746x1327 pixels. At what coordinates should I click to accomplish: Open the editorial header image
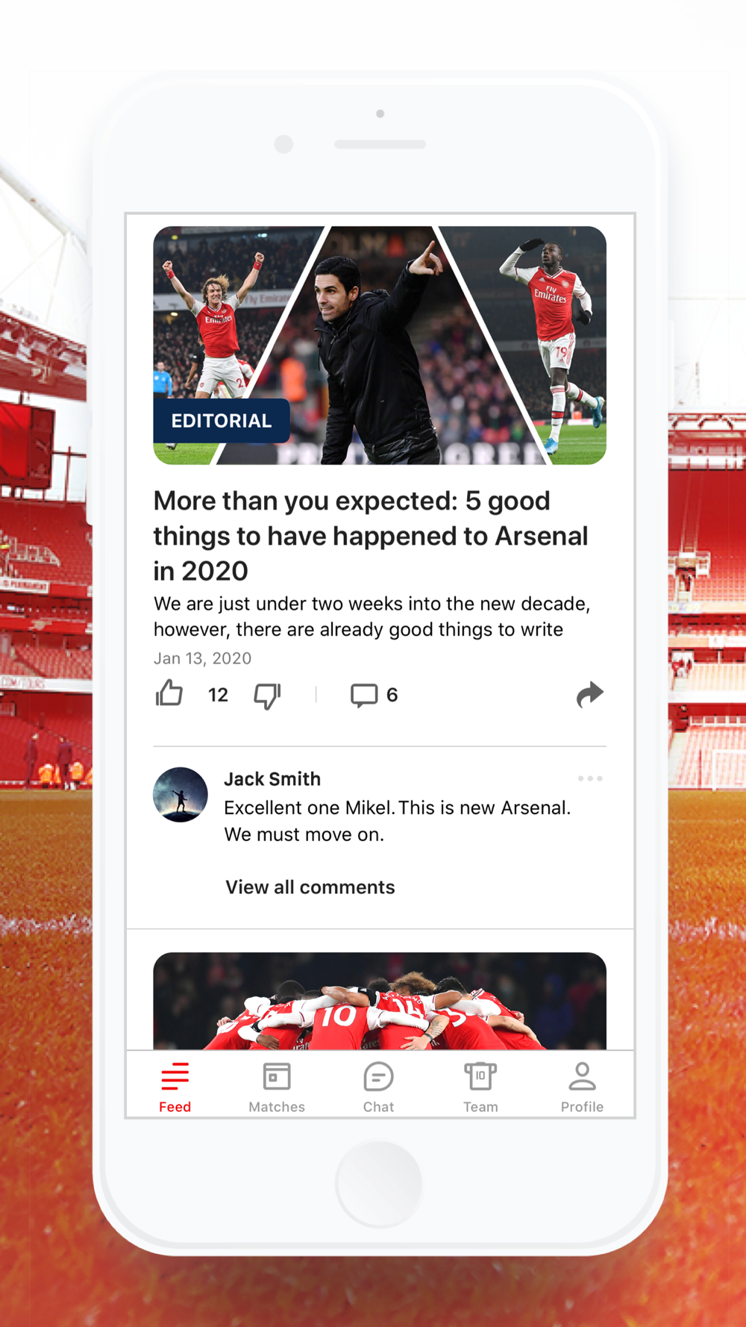[380, 346]
